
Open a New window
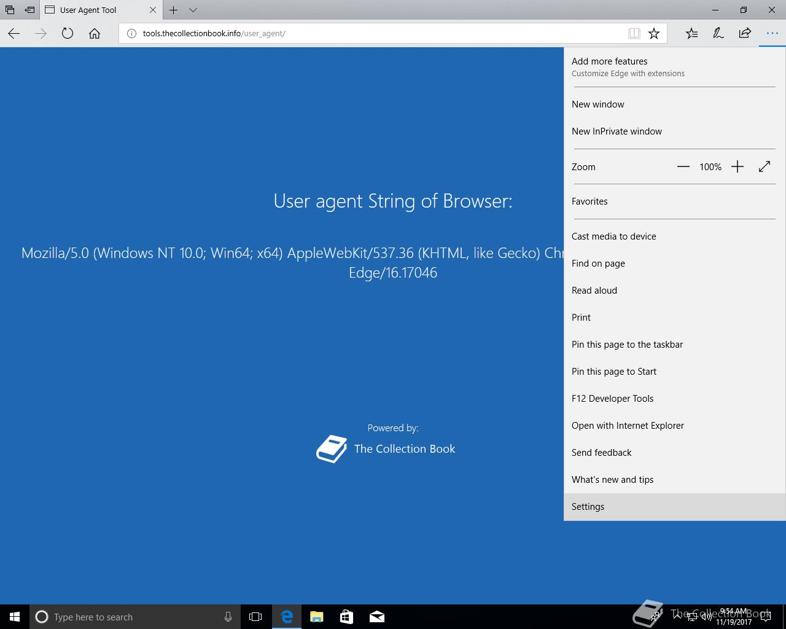point(674,104)
